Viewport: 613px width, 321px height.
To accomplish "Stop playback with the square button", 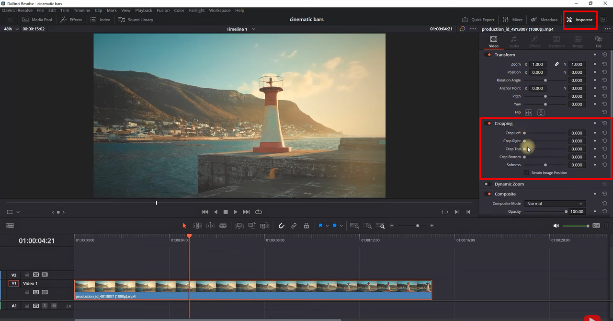I will [x=226, y=212].
